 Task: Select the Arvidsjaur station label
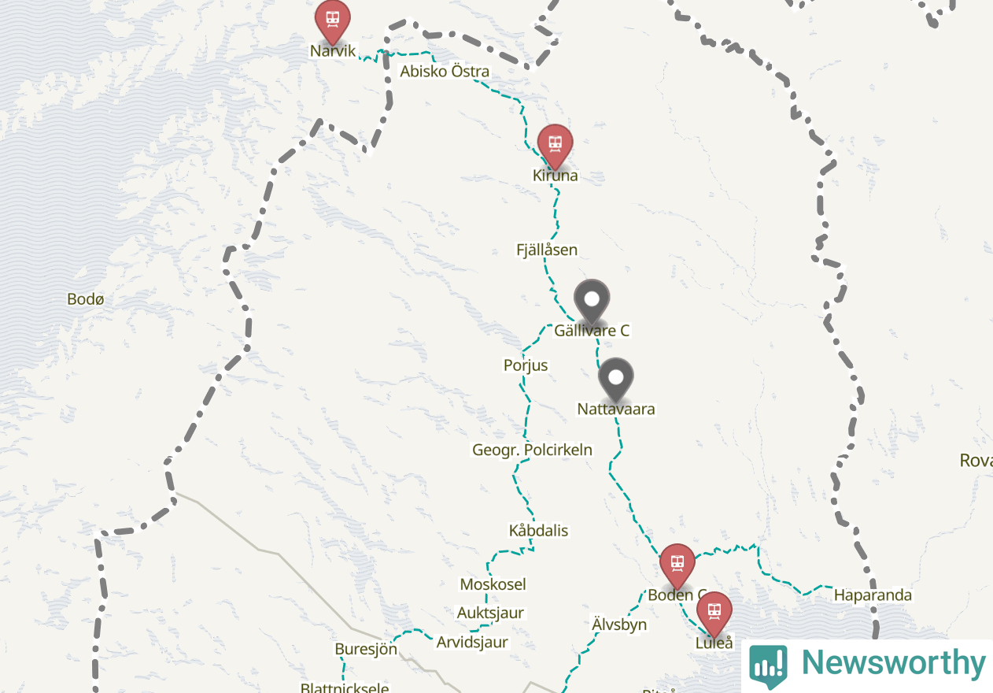tap(472, 642)
